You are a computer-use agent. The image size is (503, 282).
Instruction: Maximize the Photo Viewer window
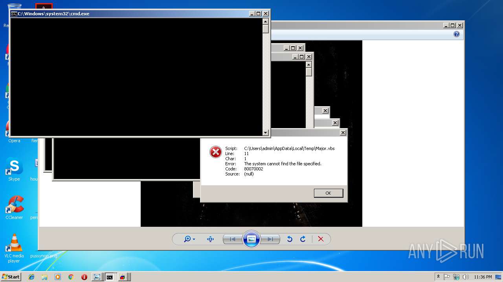(453, 25)
